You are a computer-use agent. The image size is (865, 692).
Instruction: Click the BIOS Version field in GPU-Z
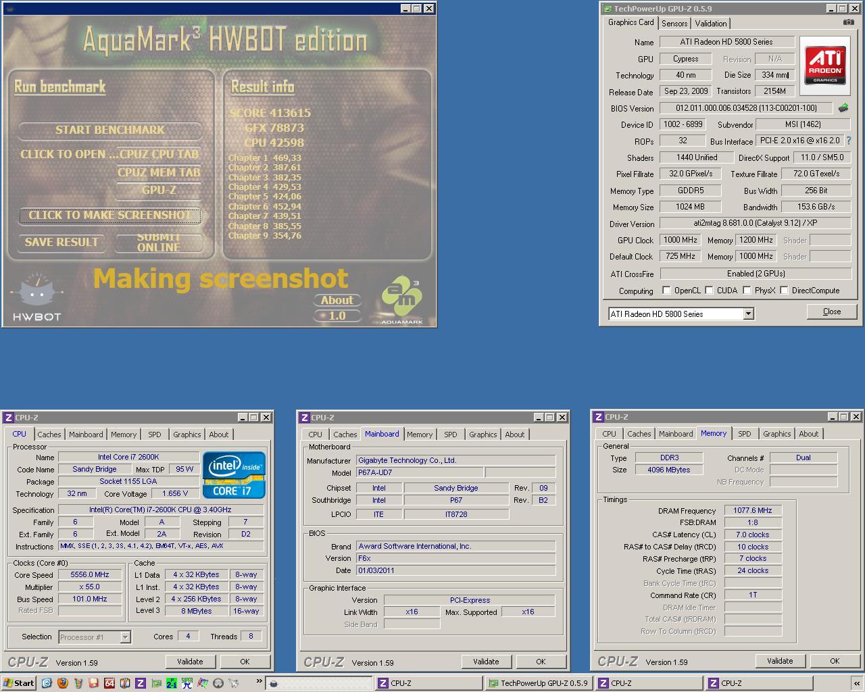(x=747, y=108)
